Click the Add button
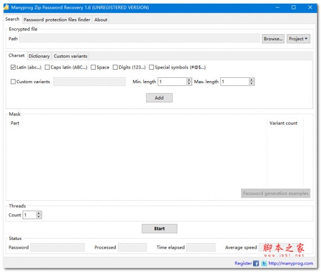321x272 pixels. tap(159, 98)
